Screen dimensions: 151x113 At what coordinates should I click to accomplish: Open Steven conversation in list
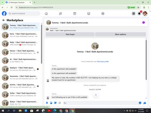click(x=20, y=52)
